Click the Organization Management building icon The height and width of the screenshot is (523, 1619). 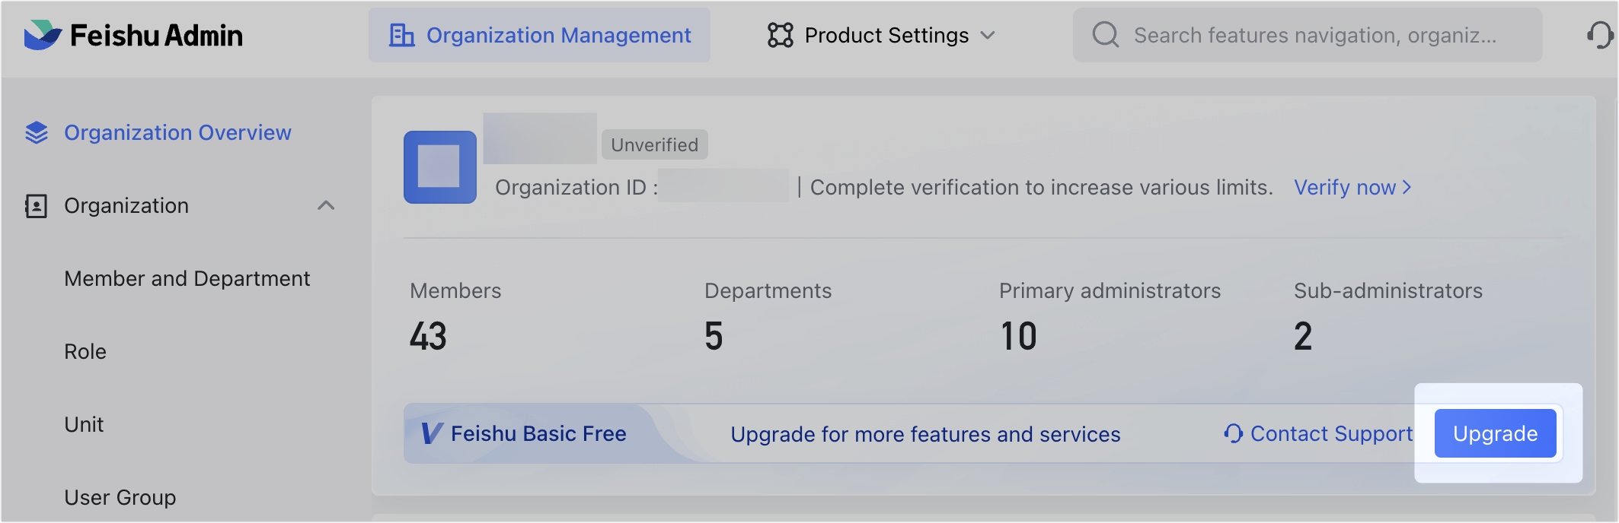401,35
